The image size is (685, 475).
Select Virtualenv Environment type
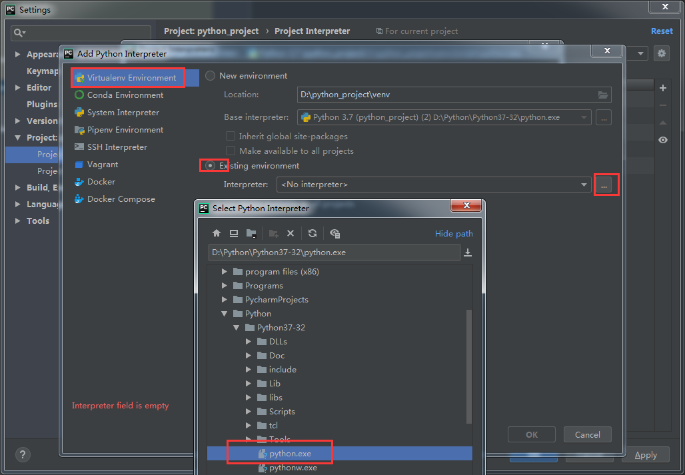point(131,78)
